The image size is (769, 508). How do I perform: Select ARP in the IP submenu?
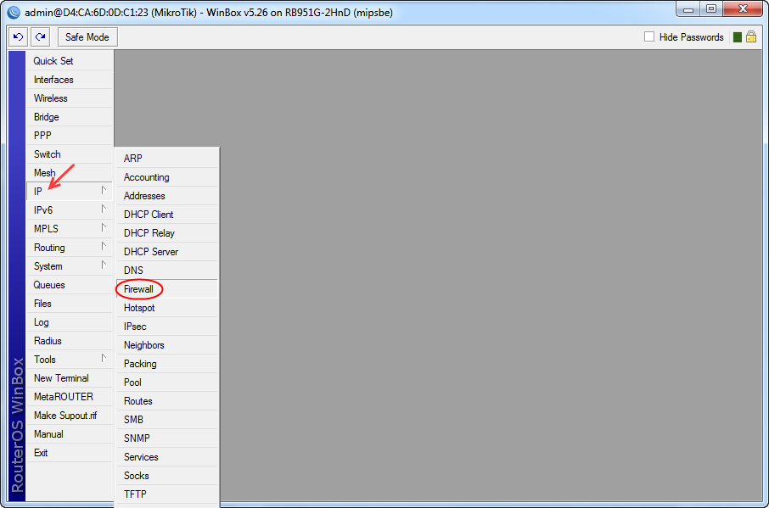click(x=166, y=159)
